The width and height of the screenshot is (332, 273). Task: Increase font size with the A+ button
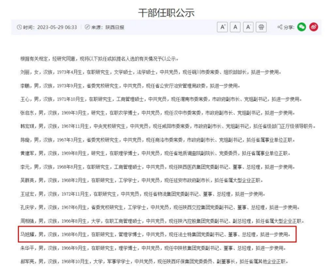(x=222, y=27)
